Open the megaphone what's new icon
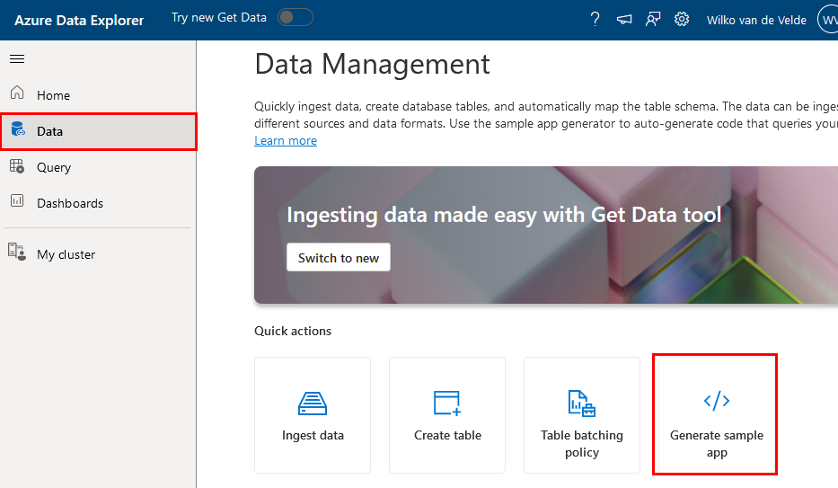838x488 pixels. tap(623, 20)
